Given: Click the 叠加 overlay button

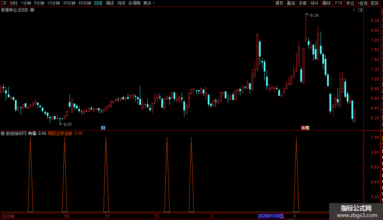Looking at the screenshot, I should pyautogui.click(x=291, y=3).
